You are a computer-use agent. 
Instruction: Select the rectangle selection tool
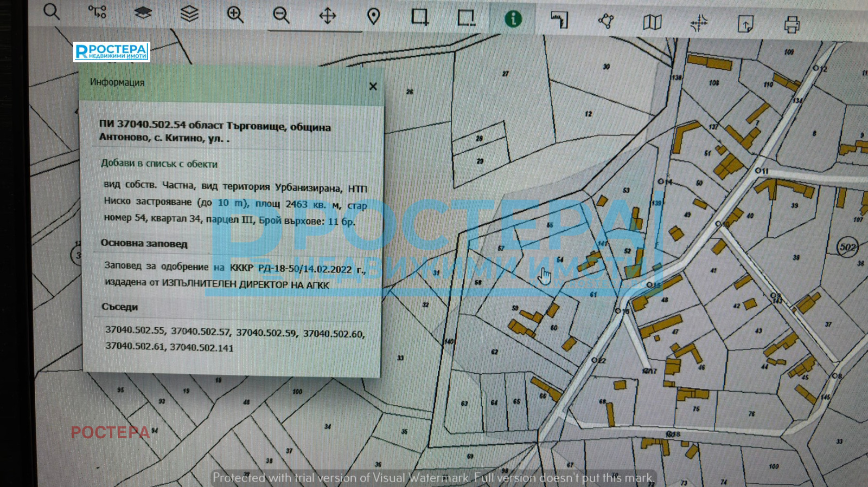coord(419,17)
